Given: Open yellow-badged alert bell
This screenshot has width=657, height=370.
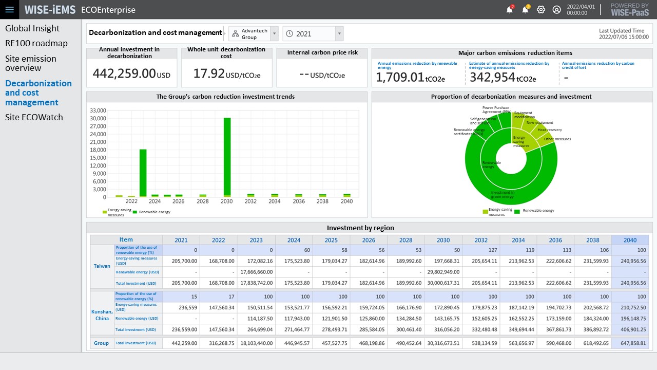Looking at the screenshot, I should (x=526, y=9).
